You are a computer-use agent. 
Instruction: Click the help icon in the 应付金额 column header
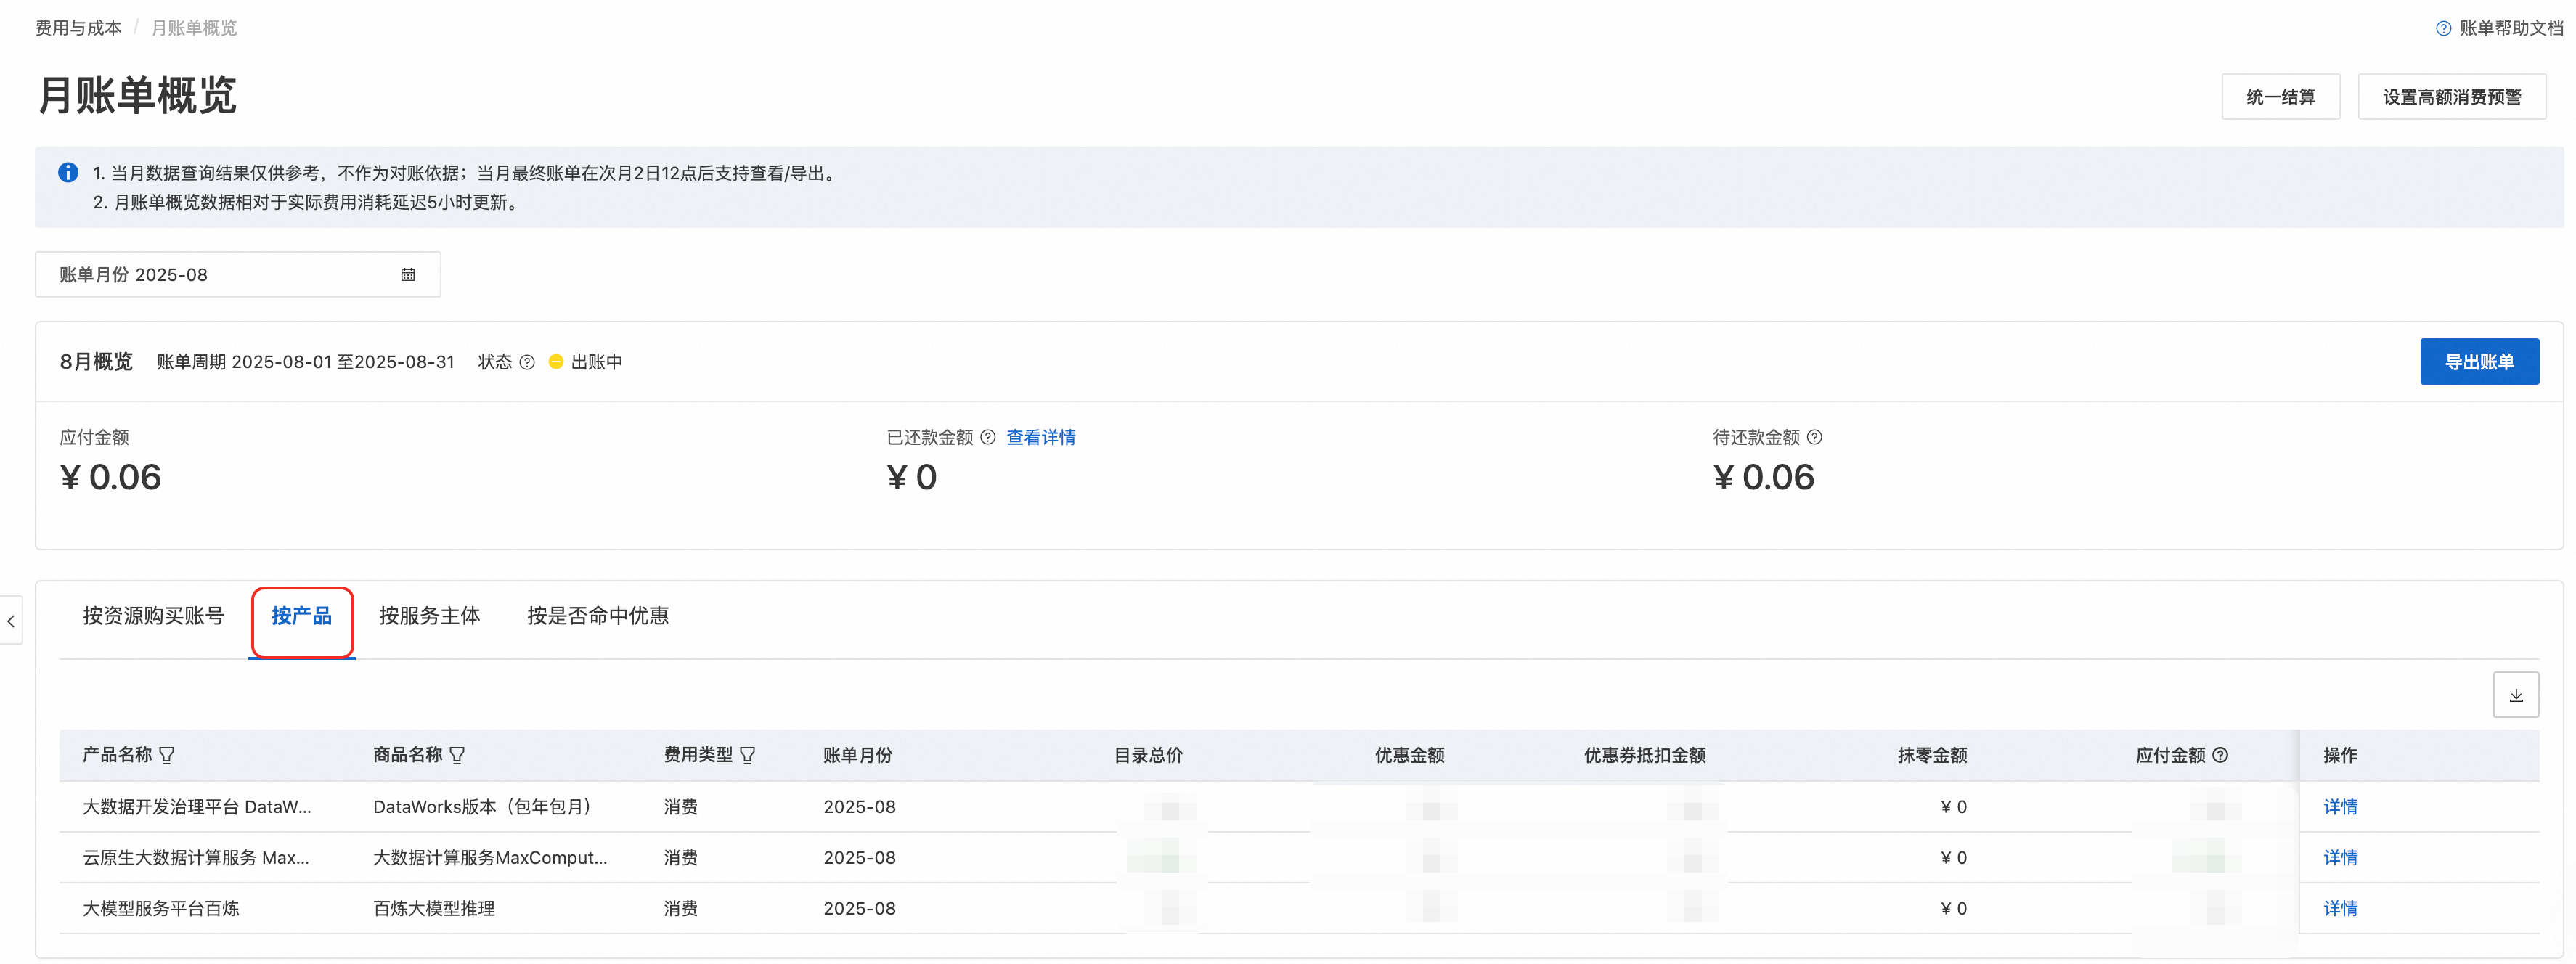coord(2220,756)
